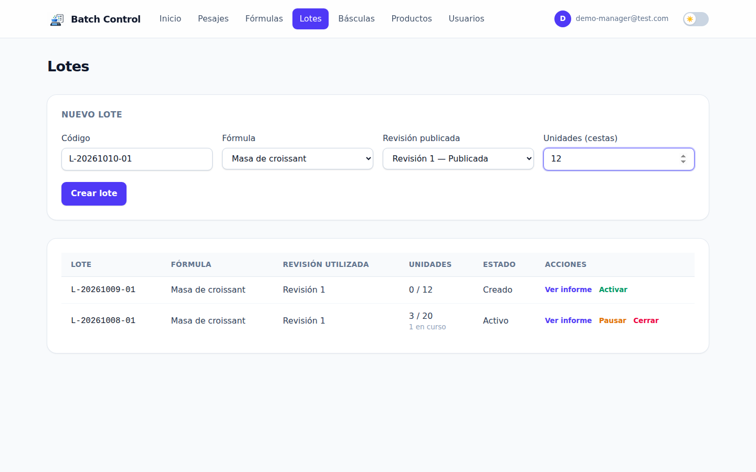This screenshot has height=472, width=756.
Task: Go to the Usuarios tab
Action: click(466, 19)
